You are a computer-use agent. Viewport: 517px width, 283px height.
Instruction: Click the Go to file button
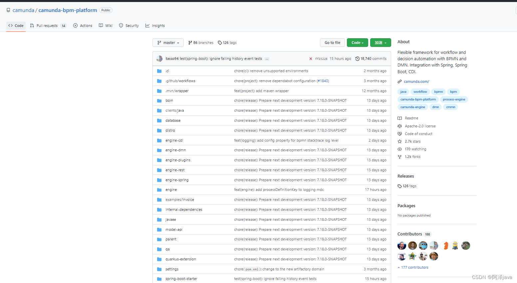tap(332, 43)
